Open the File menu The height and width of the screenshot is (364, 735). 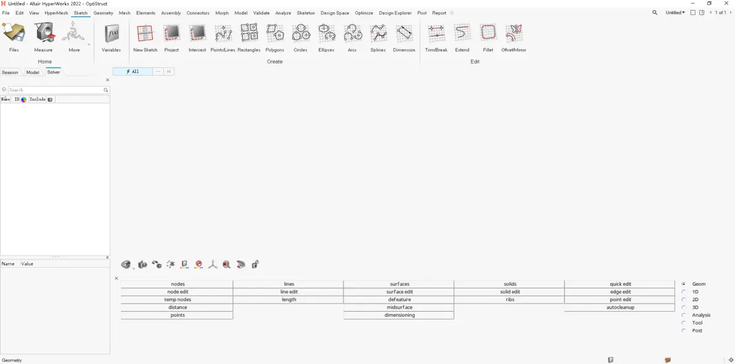[6, 13]
